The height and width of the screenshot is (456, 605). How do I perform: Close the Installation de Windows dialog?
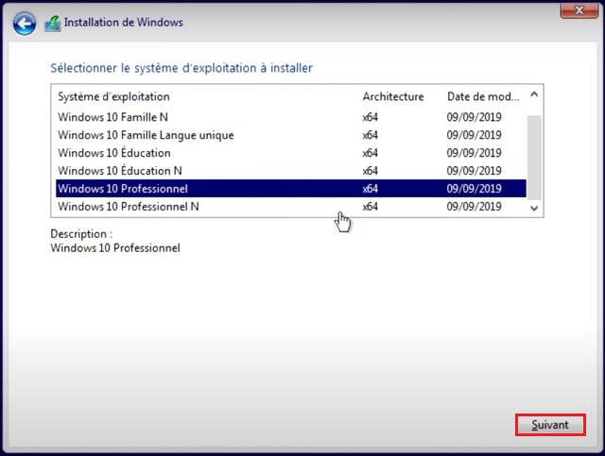(x=579, y=10)
